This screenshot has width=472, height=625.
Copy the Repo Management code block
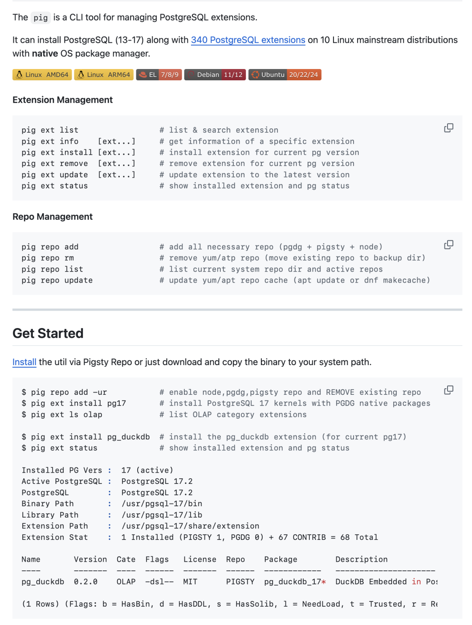click(x=448, y=245)
